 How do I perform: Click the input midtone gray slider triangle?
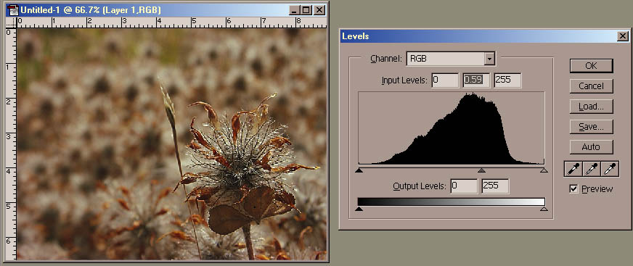[x=481, y=170]
